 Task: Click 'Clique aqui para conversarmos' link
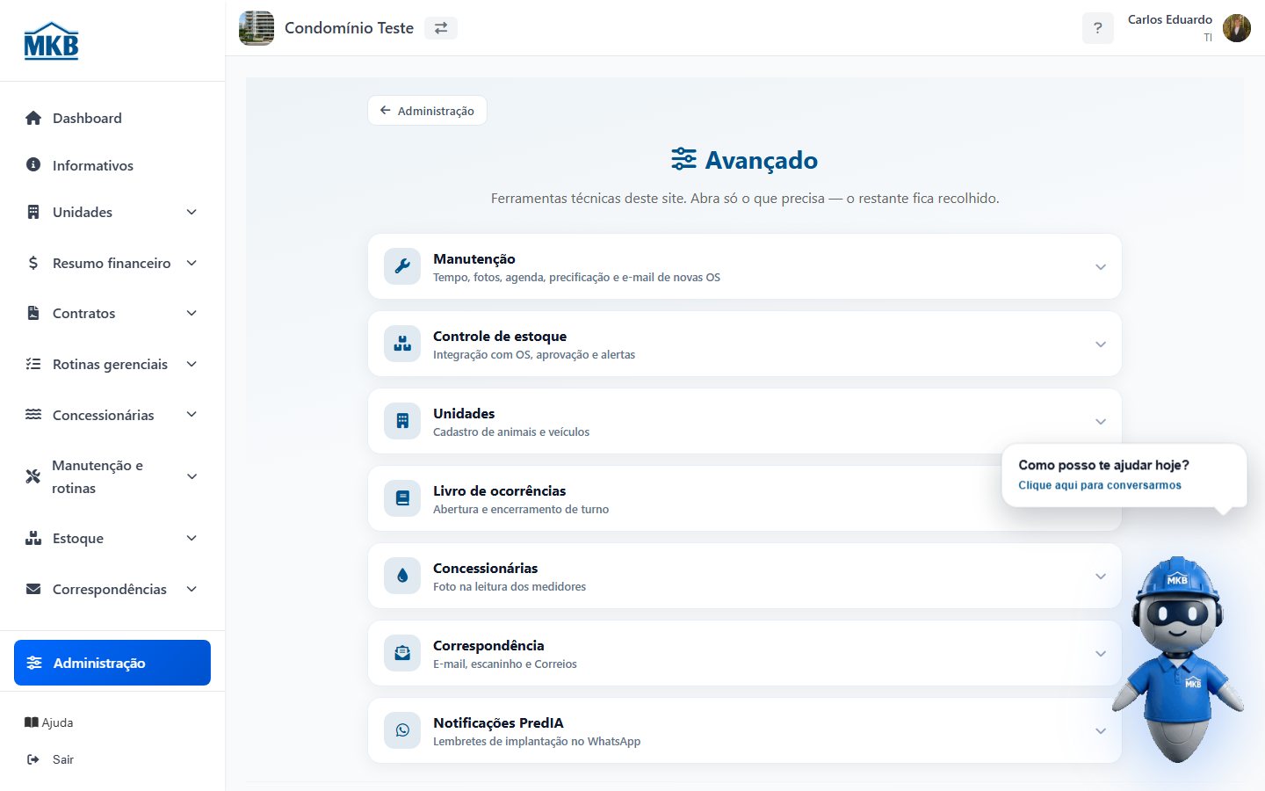(1100, 485)
